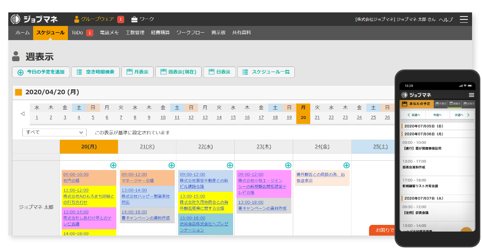Click the 週表示(現在) button
This screenshot has width=482, height=248.
(x=178, y=72)
